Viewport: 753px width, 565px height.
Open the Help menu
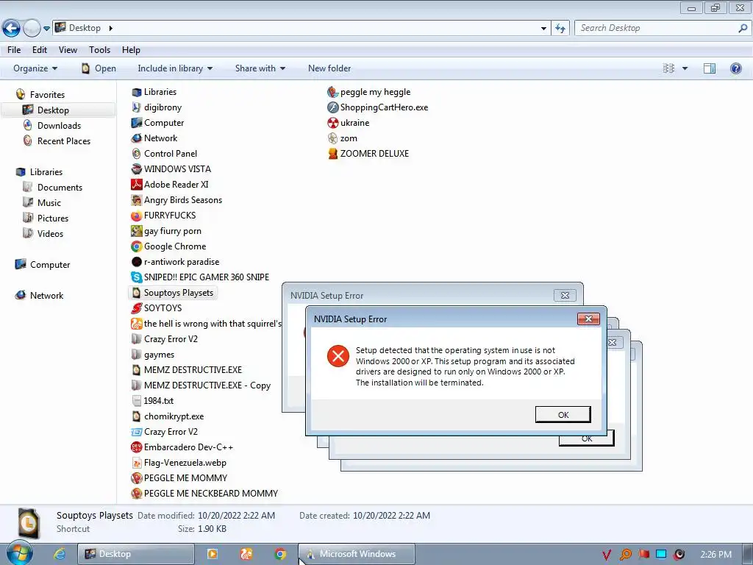pyautogui.click(x=131, y=50)
